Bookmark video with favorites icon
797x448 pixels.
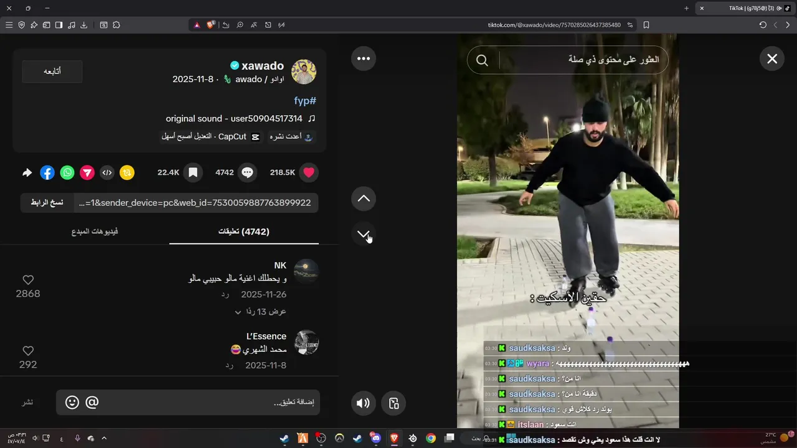click(193, 172)
